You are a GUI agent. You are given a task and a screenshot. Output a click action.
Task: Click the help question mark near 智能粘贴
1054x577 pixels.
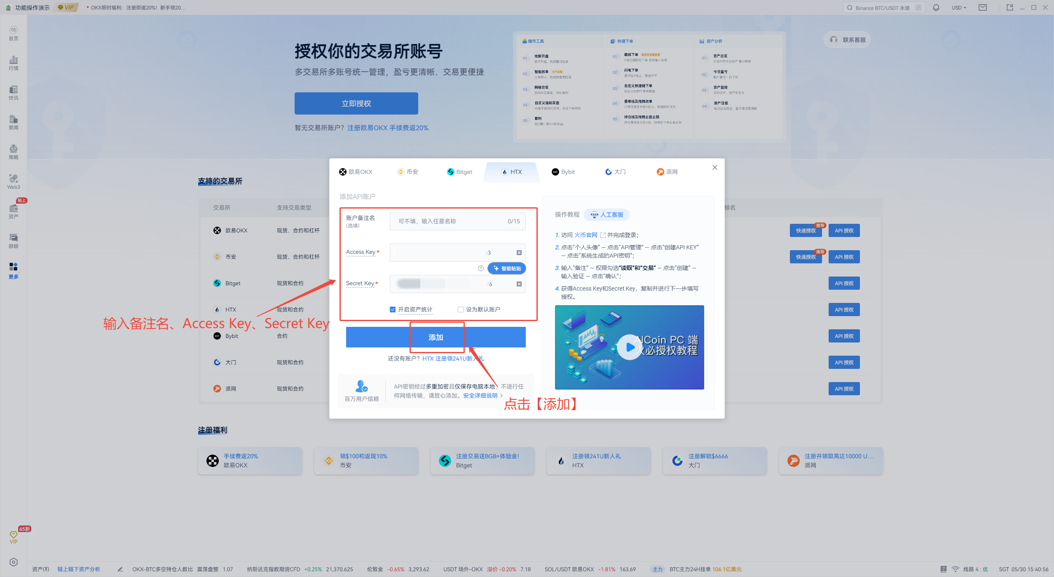(x=480, y=268)
